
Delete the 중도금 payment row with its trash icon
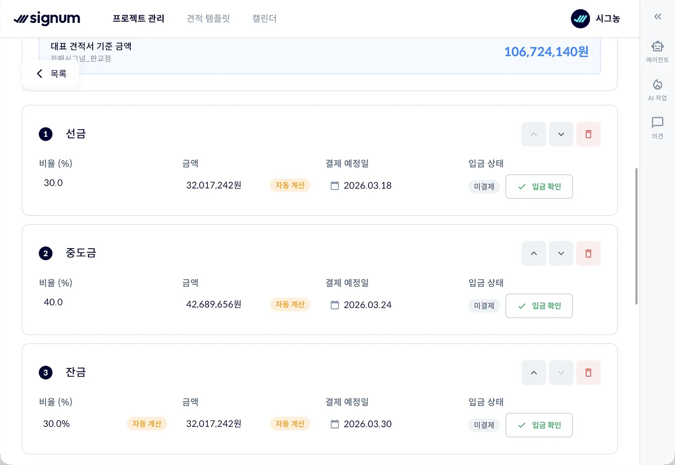588,253
